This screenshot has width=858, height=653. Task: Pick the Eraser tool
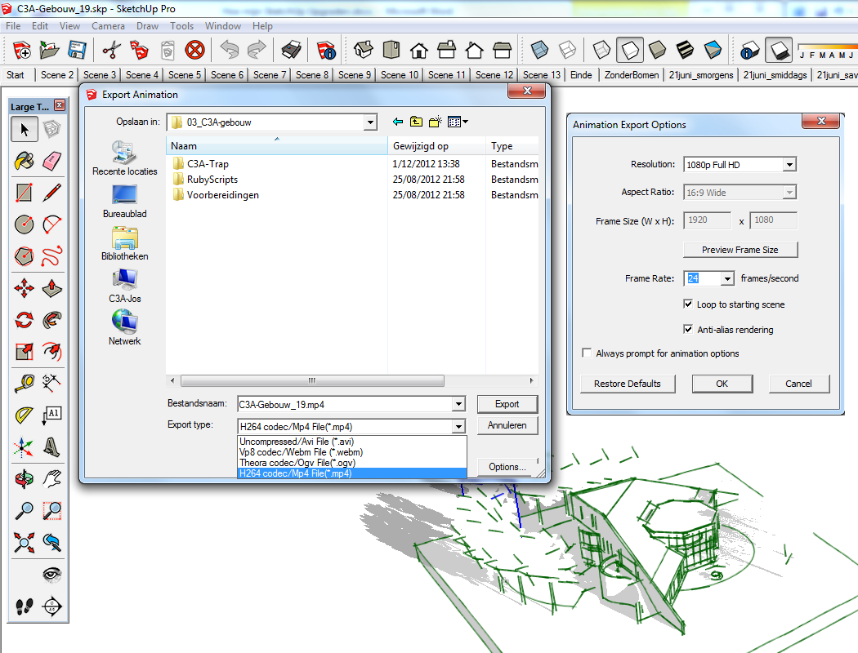pos(52,161)
